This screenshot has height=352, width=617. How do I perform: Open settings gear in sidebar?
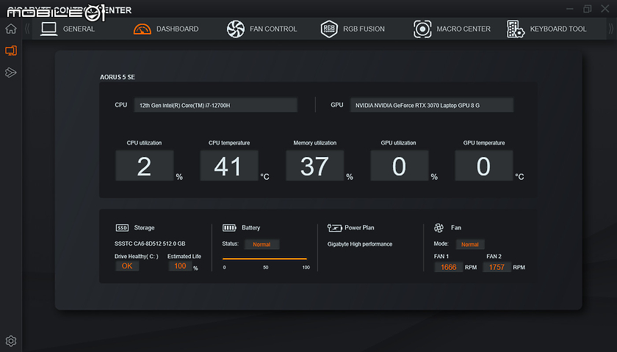click(11, 340)
